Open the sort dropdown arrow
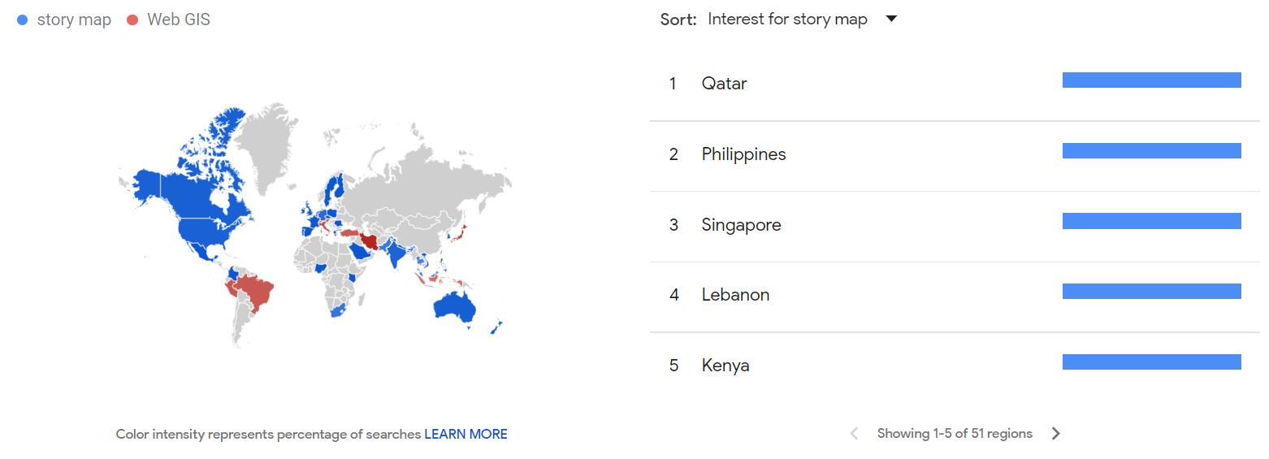This screenshot has height=459, width=1269. pos(890,19)
